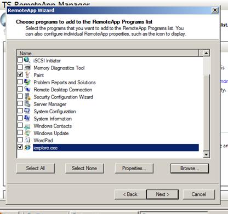The width and height of the screenshot is (228, 214).
Task: Tick the WordPad checkbox
Action: [x=20, y=140]
